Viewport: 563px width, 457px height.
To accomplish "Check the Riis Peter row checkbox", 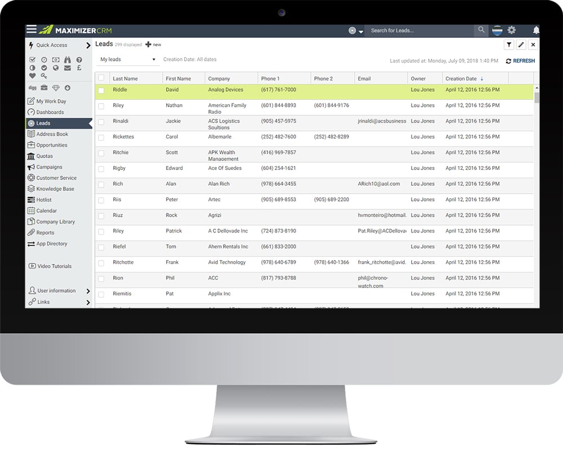I will coord(101,200).
